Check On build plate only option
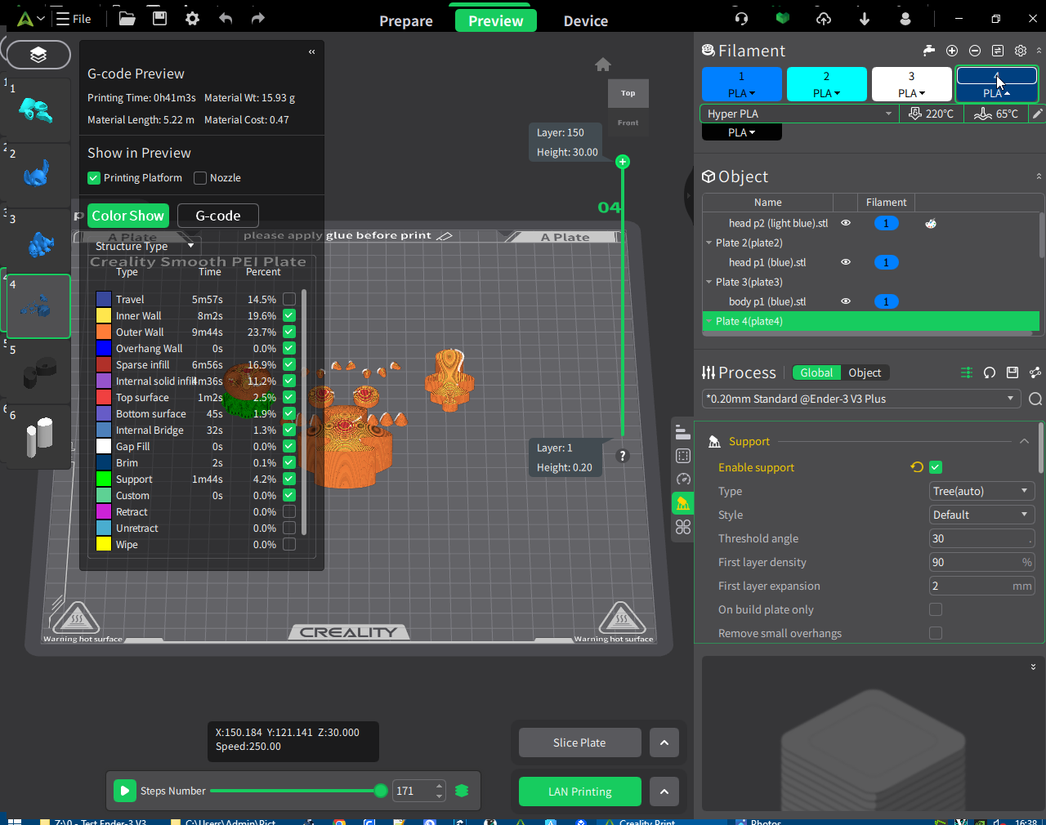 (936, 609)
